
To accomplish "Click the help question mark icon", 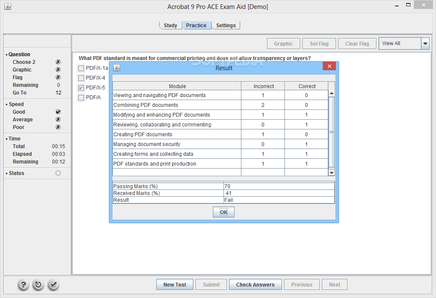I will 24,285.
